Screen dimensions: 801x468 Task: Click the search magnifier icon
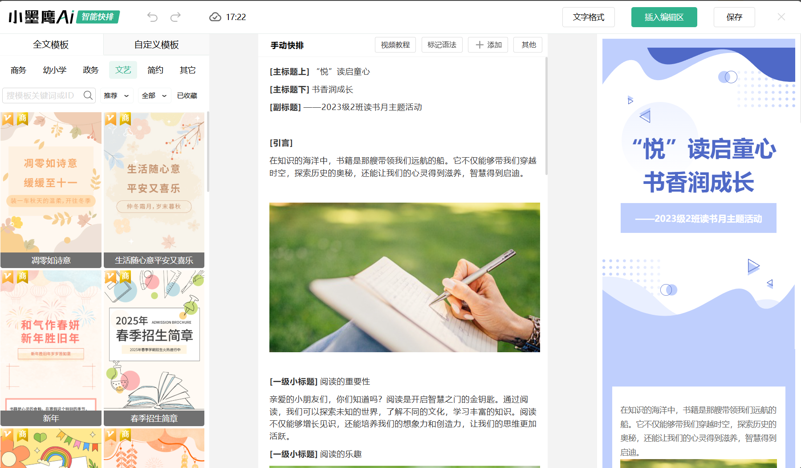tap(88, 95)
